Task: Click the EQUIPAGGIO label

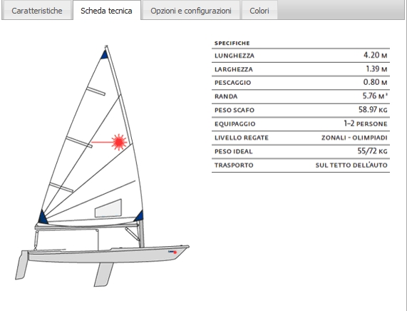Action: pyautogui.click(x=235, y=124)
